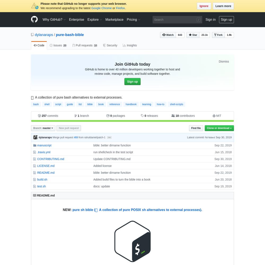Click the file icon beside LICENSE.md
The image size is (265, 265).
[35, 166]
